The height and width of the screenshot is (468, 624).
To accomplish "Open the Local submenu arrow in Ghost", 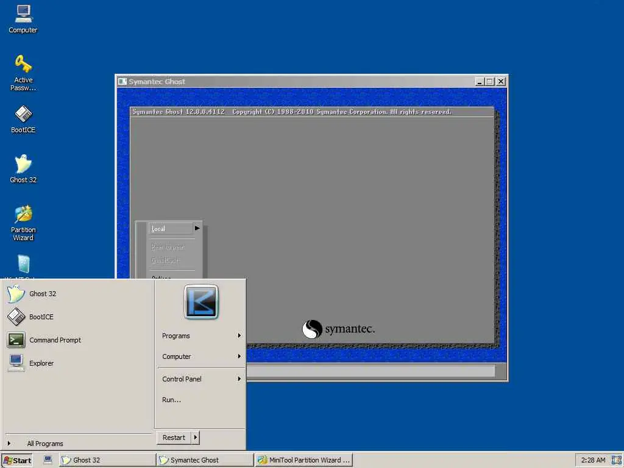I will (197, 229).
